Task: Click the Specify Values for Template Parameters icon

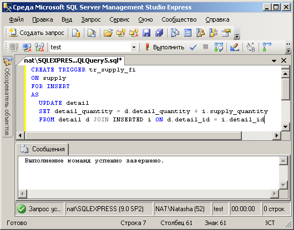Action: tap(251, 47)
